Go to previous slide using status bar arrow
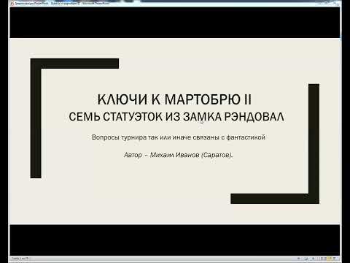 tap(298, 259)
